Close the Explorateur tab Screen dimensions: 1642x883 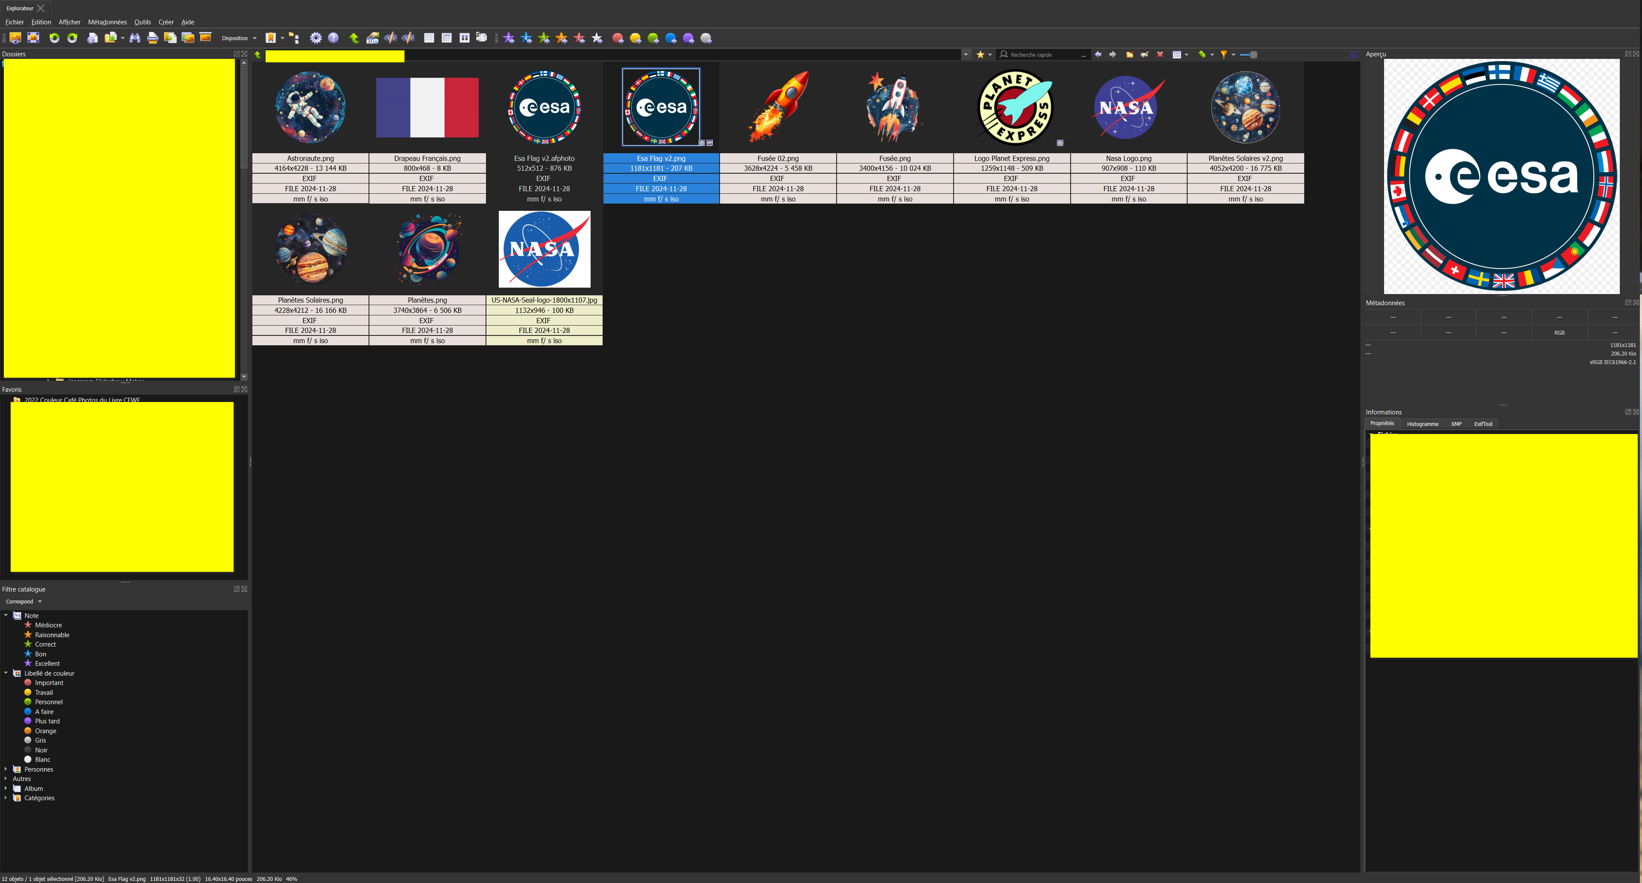point(41,8)
